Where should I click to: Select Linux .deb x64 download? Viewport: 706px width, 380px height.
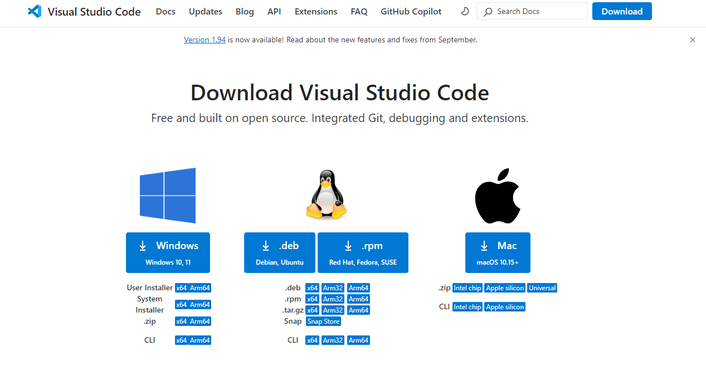pos(313,288)
